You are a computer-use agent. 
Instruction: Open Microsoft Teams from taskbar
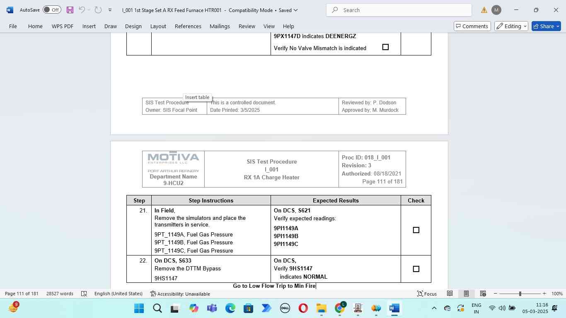click(212, 308)
